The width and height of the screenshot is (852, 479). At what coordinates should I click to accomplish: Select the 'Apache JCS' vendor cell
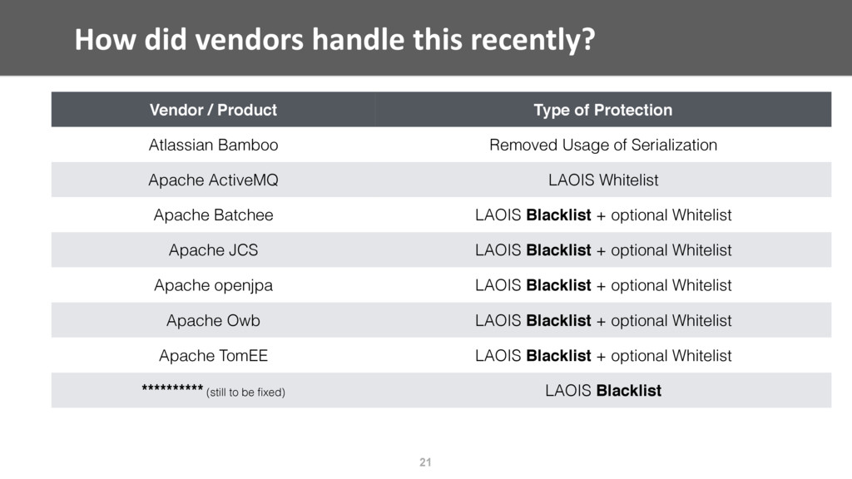coord(213,249)
